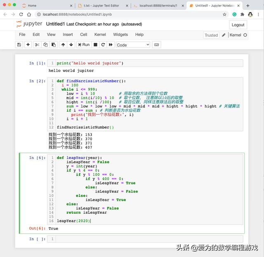Open the cell type Code dropdown
This screenshot has height=257, width=264.
click(x=133, y=45)
